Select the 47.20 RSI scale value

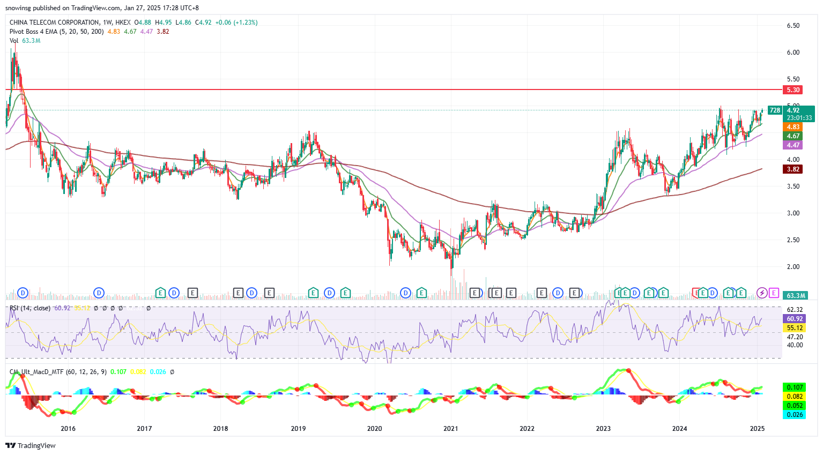795,337
